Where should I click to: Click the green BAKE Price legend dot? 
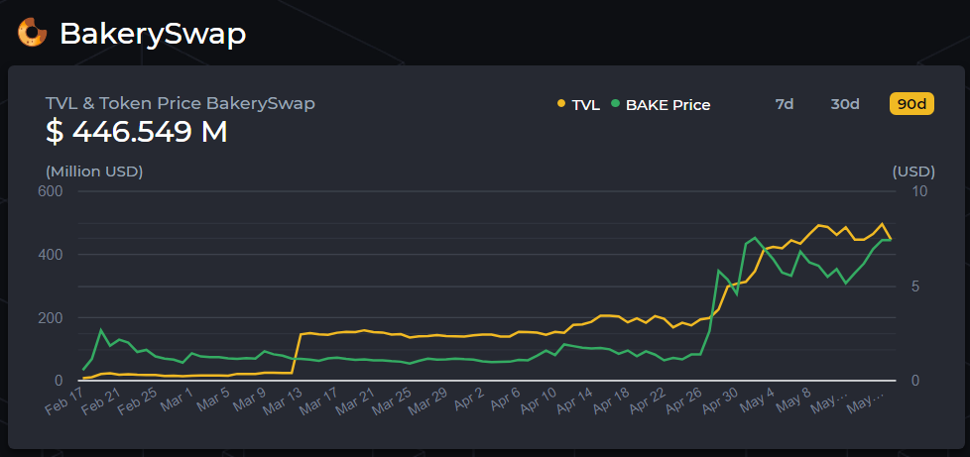615,103
